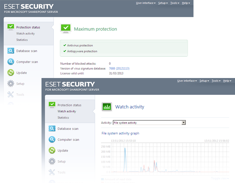This screenshot has width=235, height=183.
Task: Click Update refresh icon in back window
Action: tap(11, 72)
